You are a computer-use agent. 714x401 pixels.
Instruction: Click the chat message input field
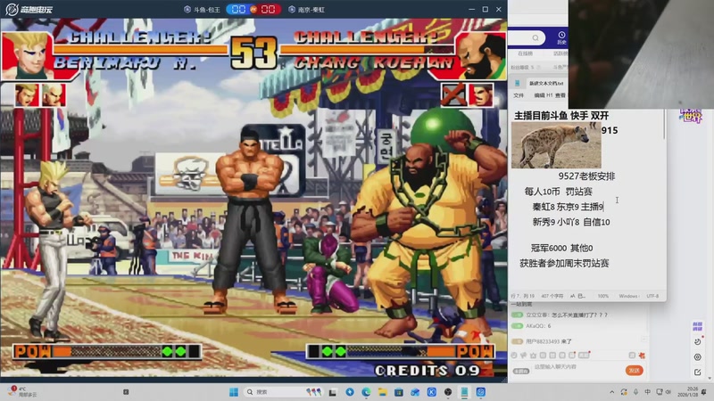[x=577, y=367]
